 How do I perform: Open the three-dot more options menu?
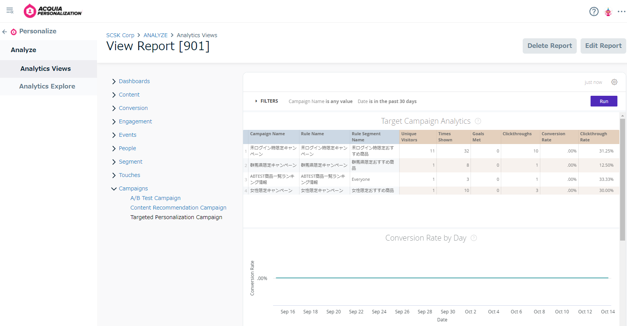(622, 11)
